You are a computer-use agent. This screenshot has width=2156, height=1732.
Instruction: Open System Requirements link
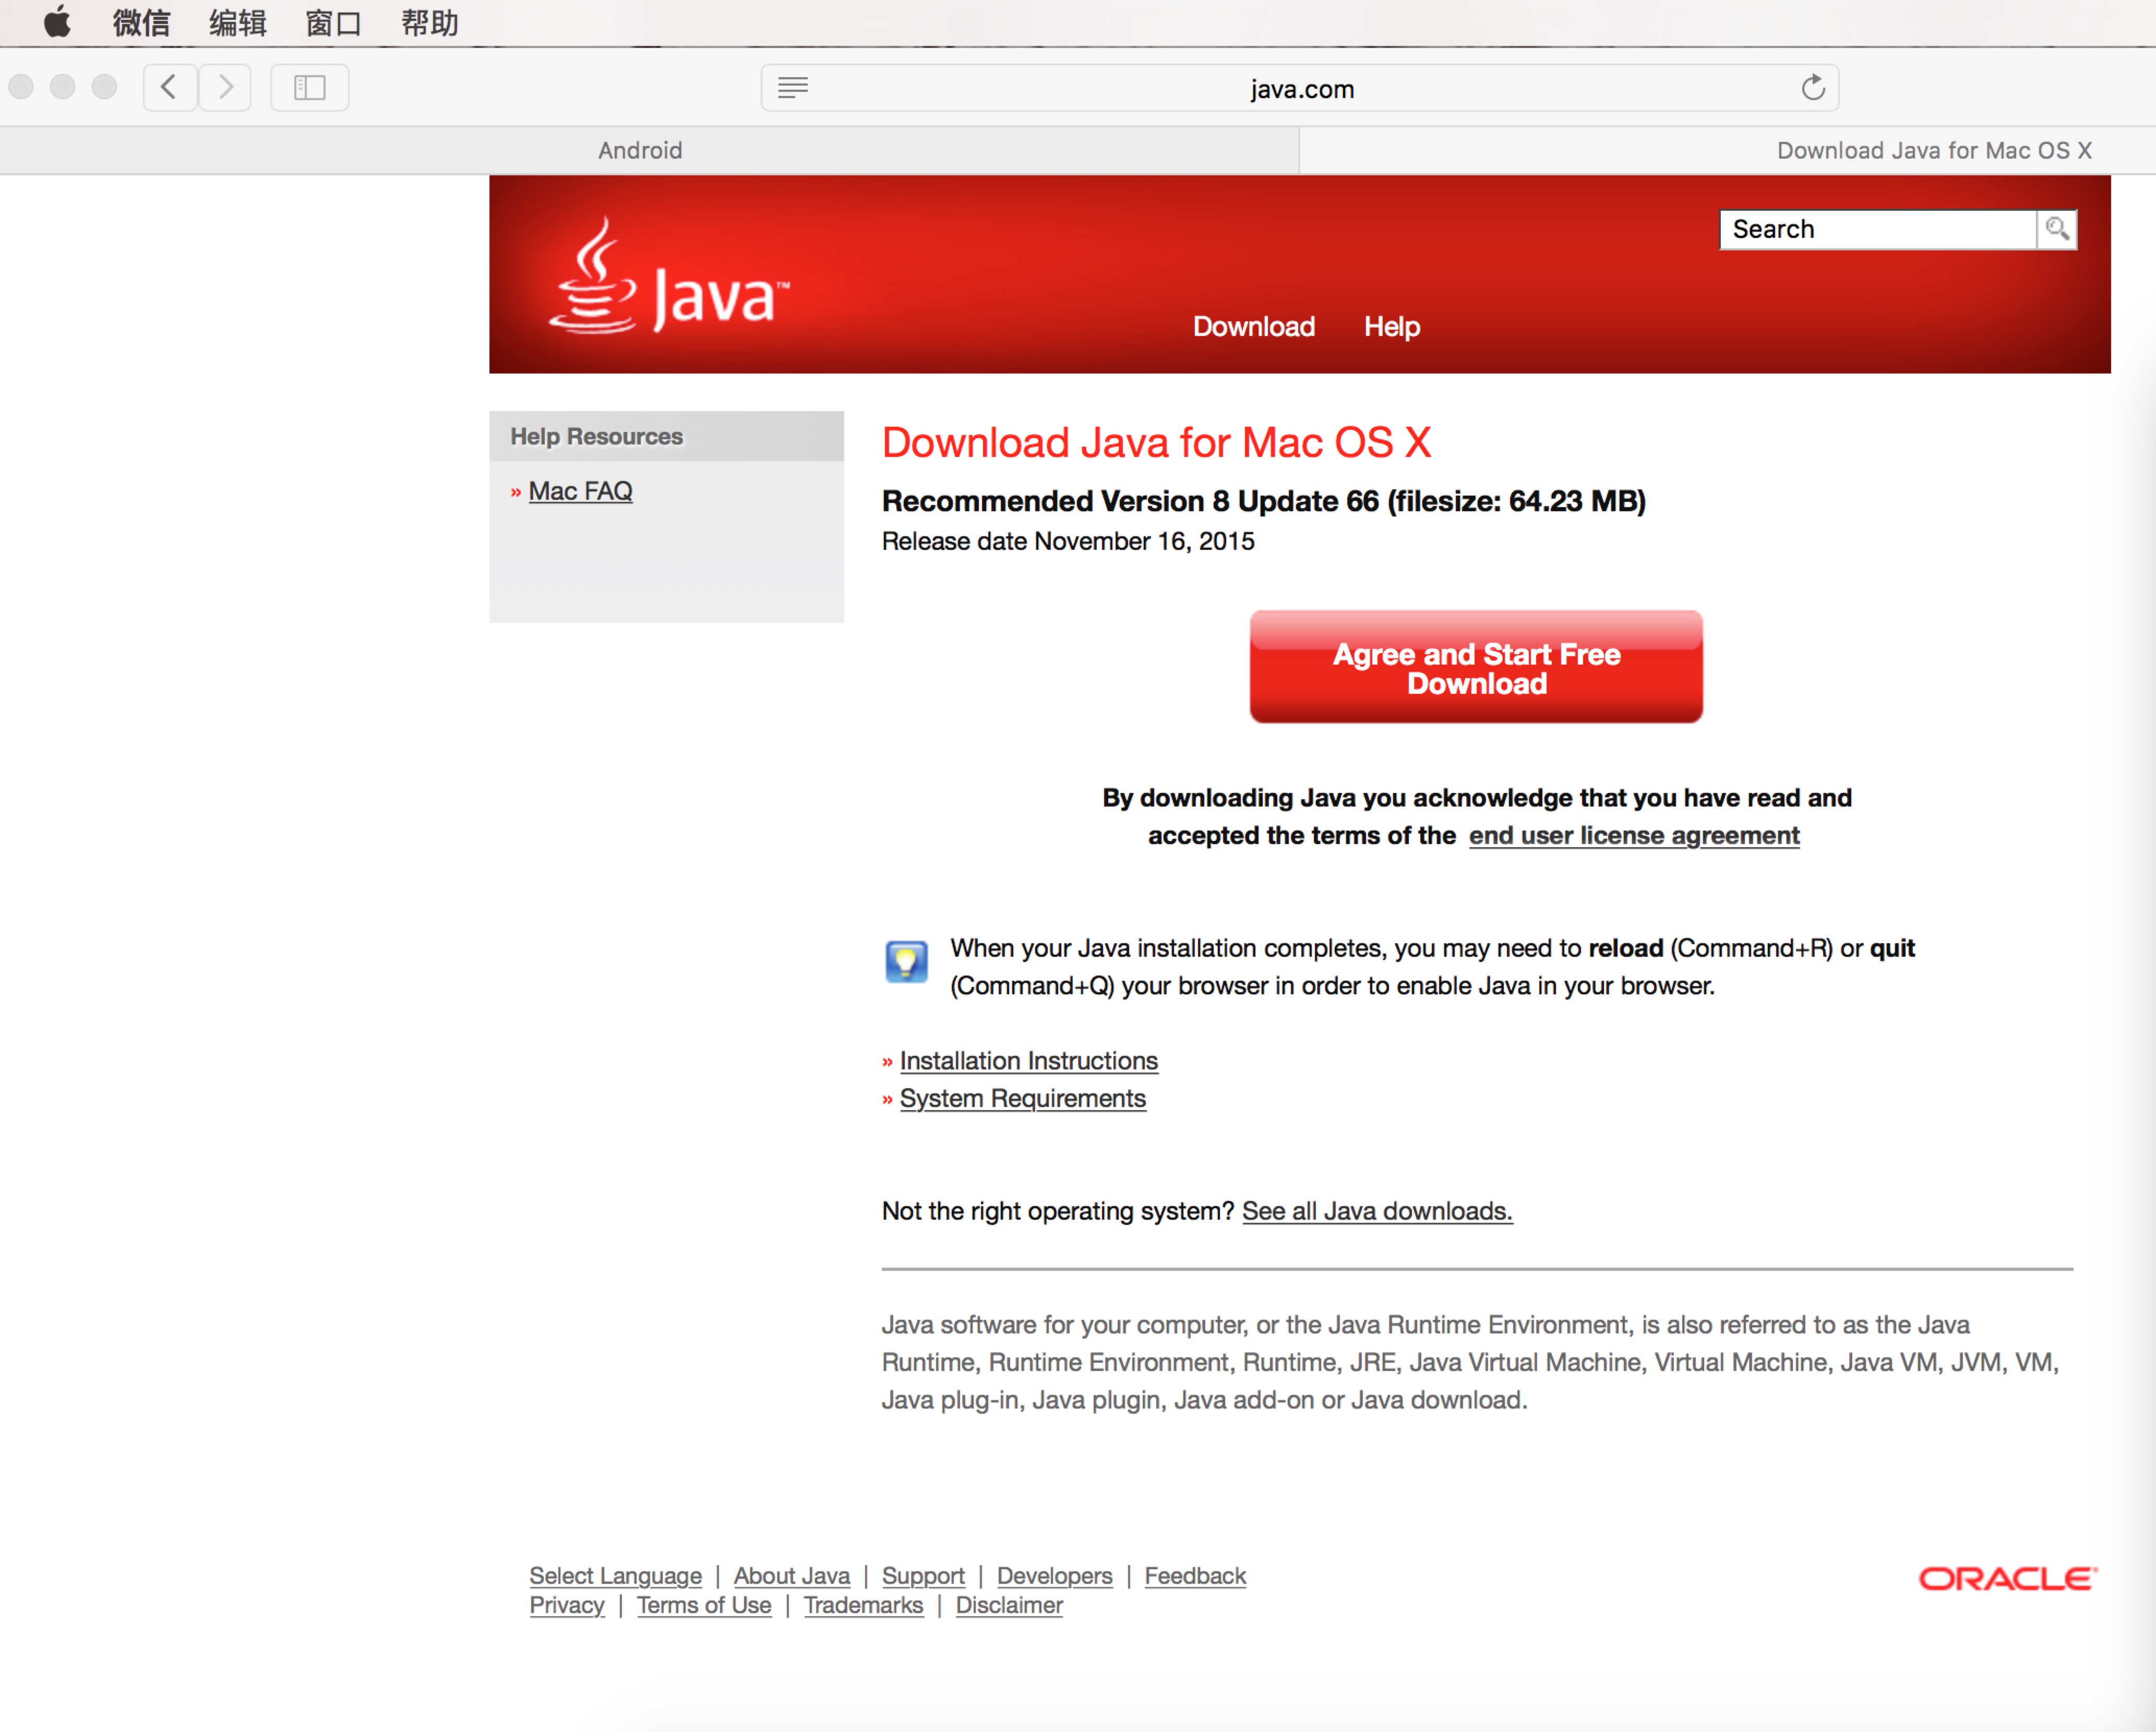coord(1023,1098)
